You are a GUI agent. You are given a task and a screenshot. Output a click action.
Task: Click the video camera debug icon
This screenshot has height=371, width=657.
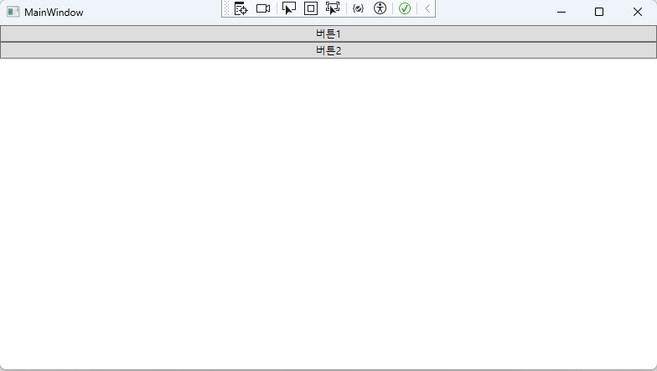tap(263, 8)
